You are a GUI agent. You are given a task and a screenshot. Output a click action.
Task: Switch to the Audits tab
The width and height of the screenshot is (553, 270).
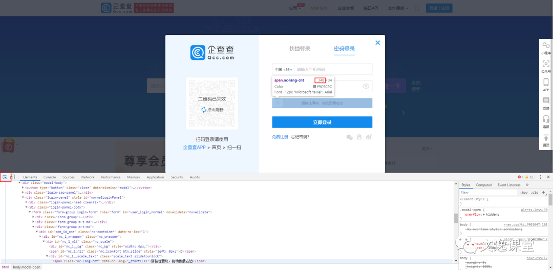coord(195,177)
